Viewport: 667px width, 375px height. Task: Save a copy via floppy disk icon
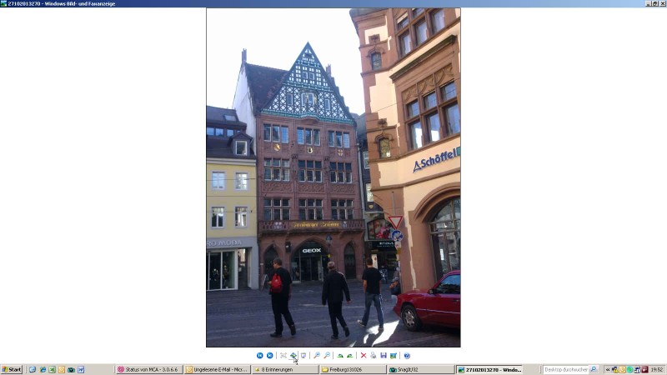[x=384, y=356]
